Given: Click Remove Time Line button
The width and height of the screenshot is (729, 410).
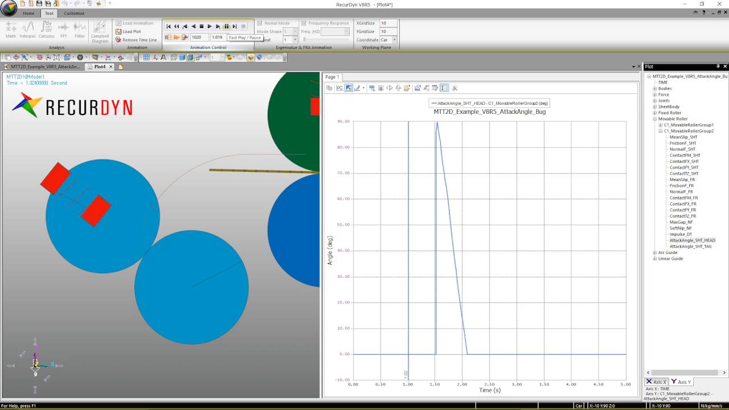Looking at the screenshot, I should tap(136, 40).
